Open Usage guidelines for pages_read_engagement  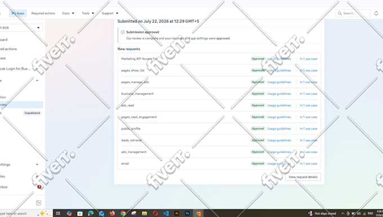click(279, 117)
